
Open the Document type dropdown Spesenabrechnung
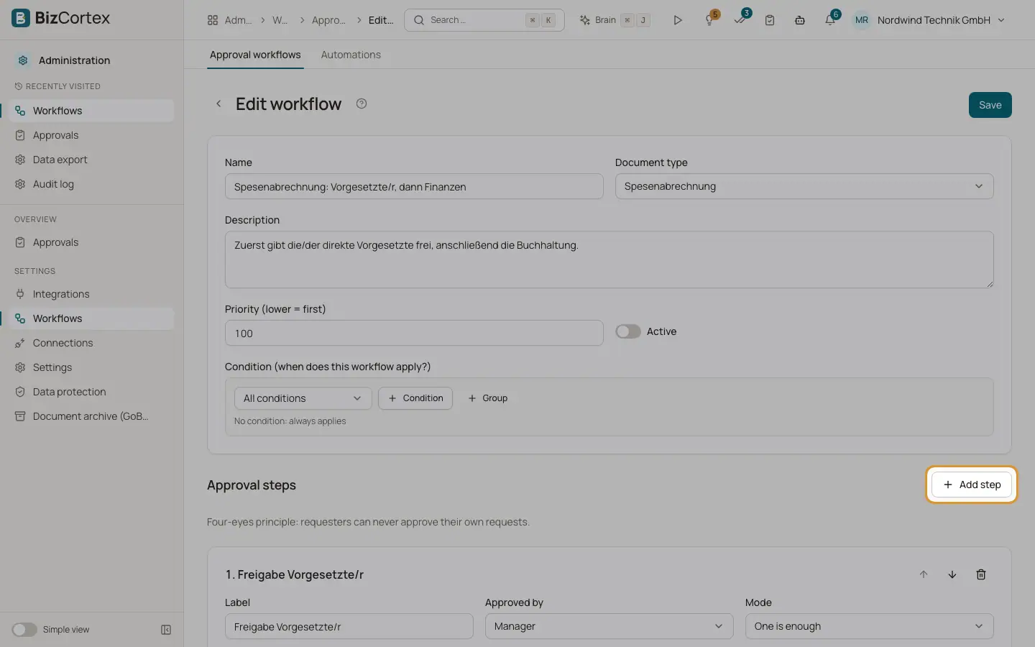tap(804, 186)
